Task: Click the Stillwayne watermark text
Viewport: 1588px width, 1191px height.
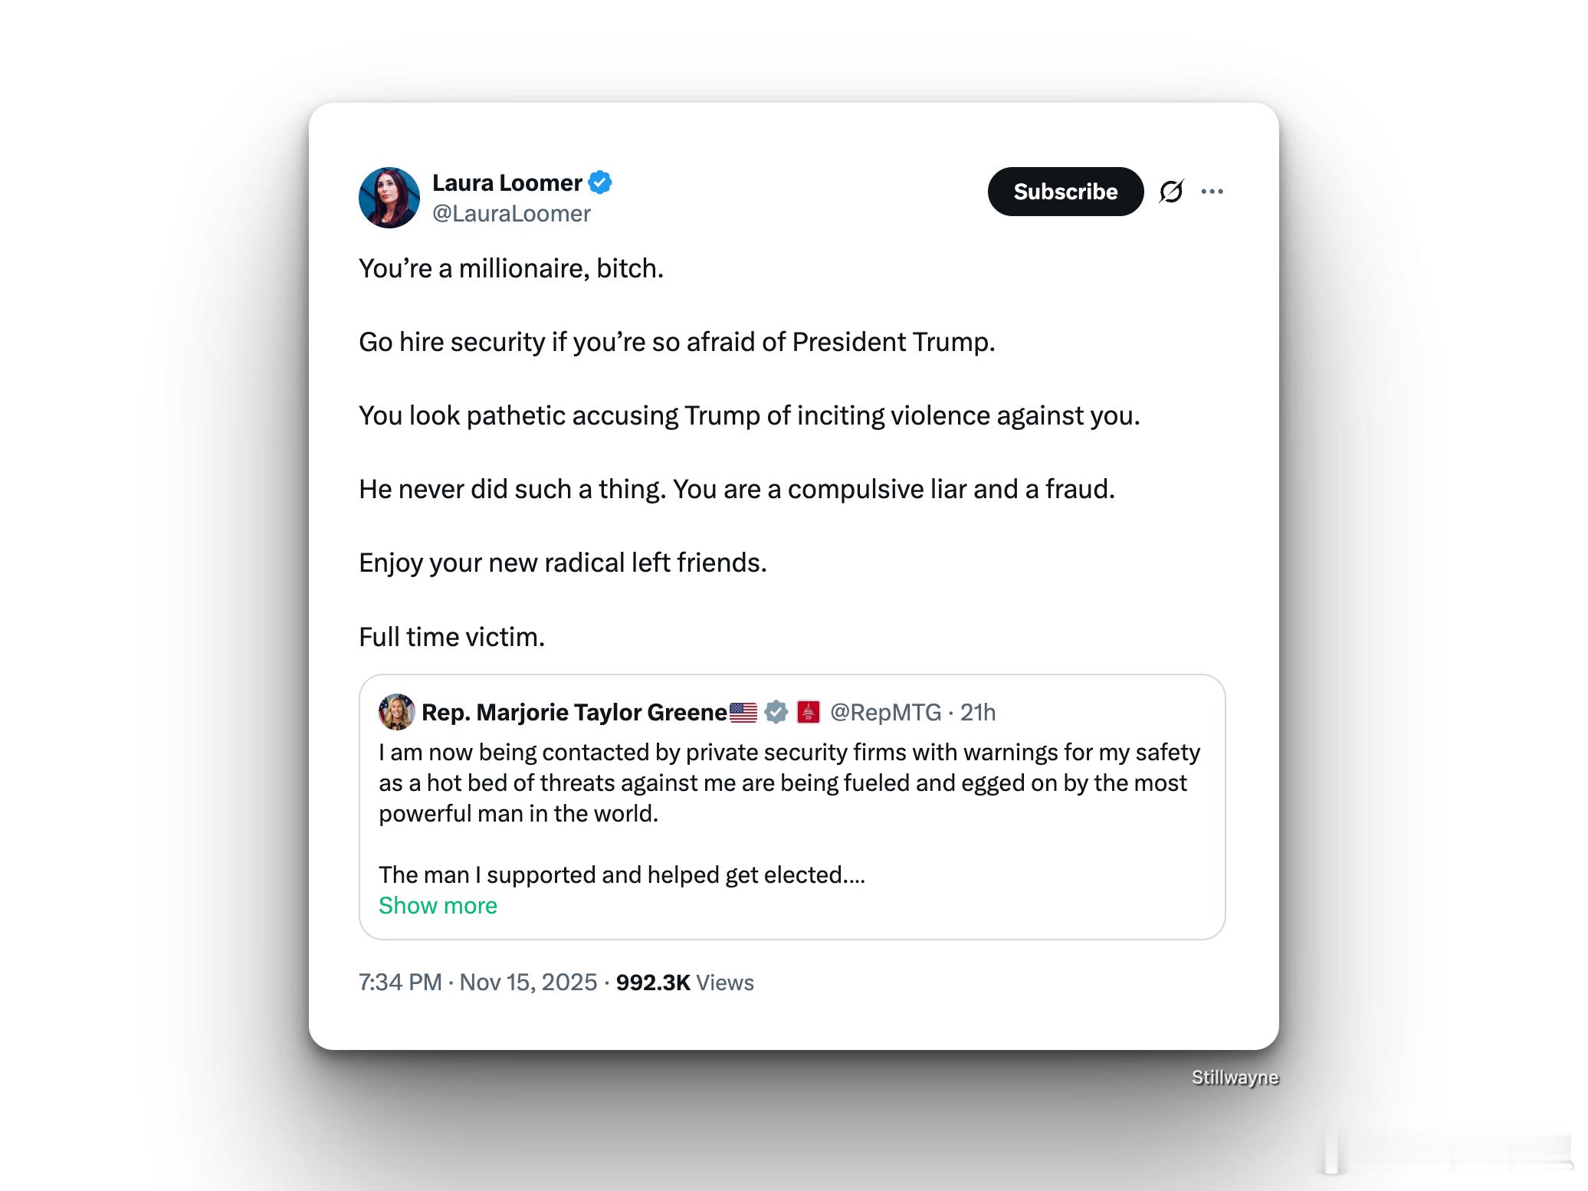Action: [1235, 1078]
